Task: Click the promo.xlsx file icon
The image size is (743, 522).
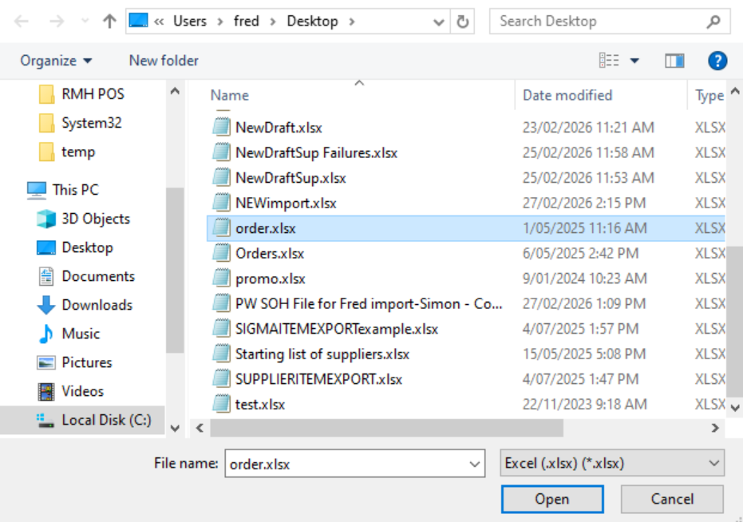Action: point(220,279)
